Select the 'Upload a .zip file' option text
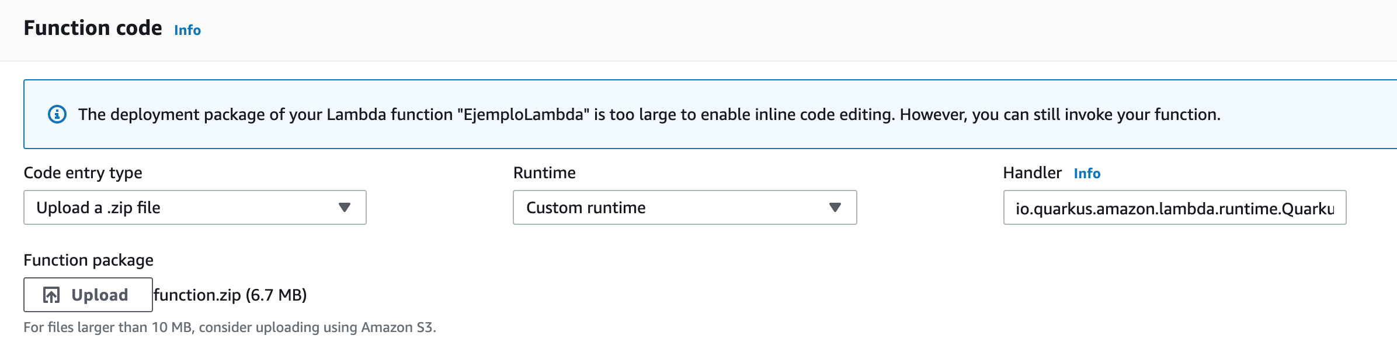The width and height of the screenshot is (1397, 360). (x=98, y=208)
